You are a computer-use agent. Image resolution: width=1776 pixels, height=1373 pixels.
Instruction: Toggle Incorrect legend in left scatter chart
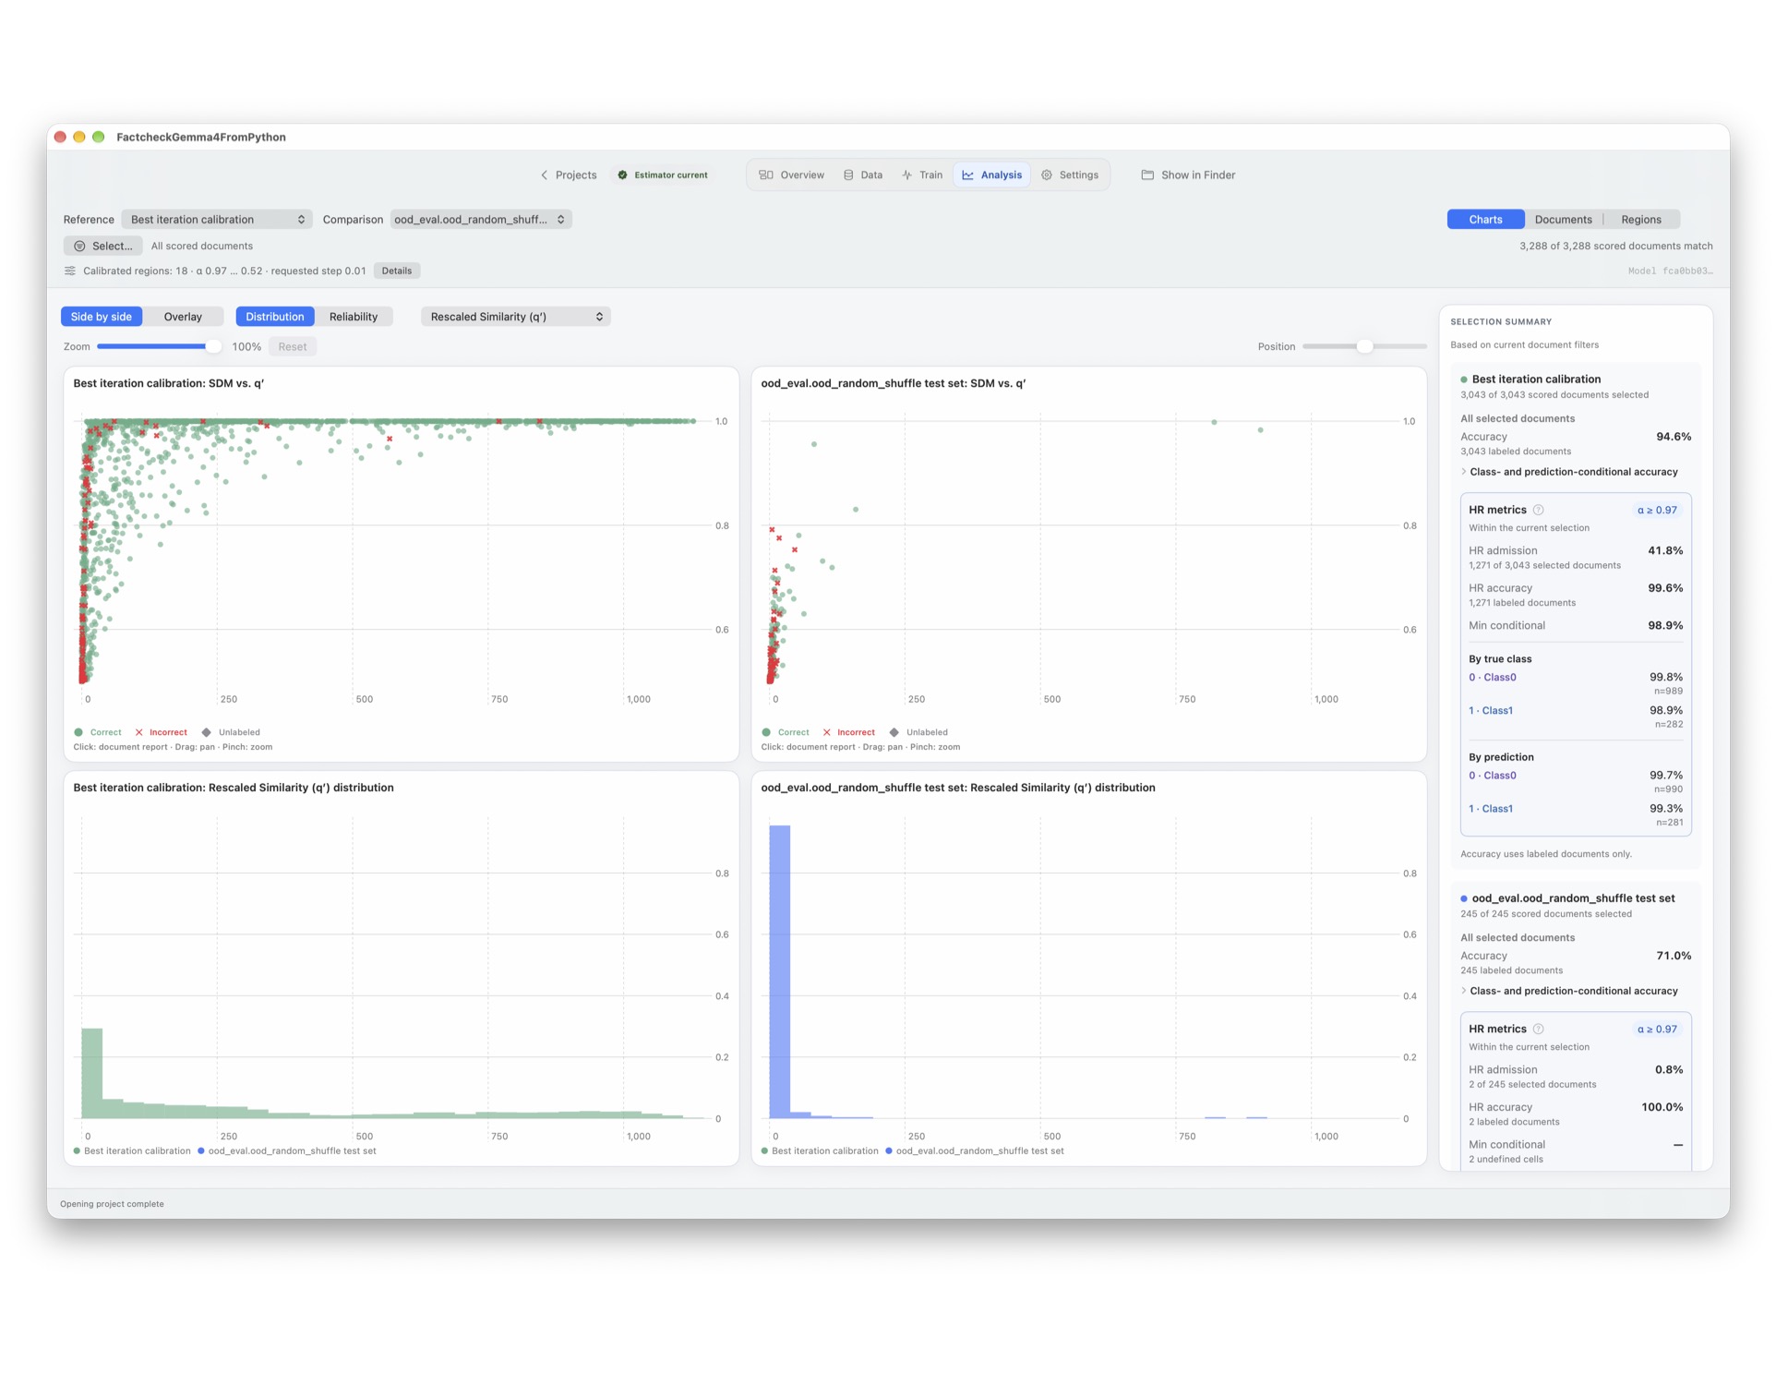pos(161,732)
